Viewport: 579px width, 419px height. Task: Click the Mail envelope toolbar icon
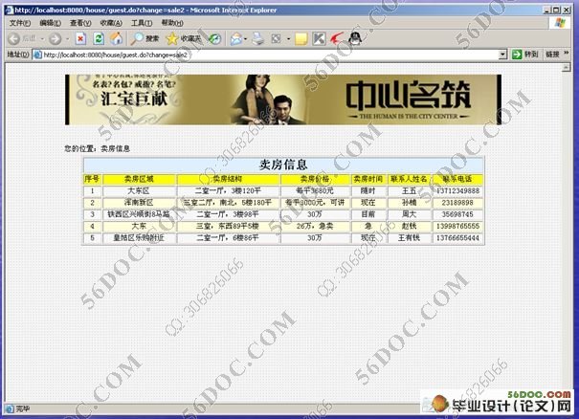[236, 38]
